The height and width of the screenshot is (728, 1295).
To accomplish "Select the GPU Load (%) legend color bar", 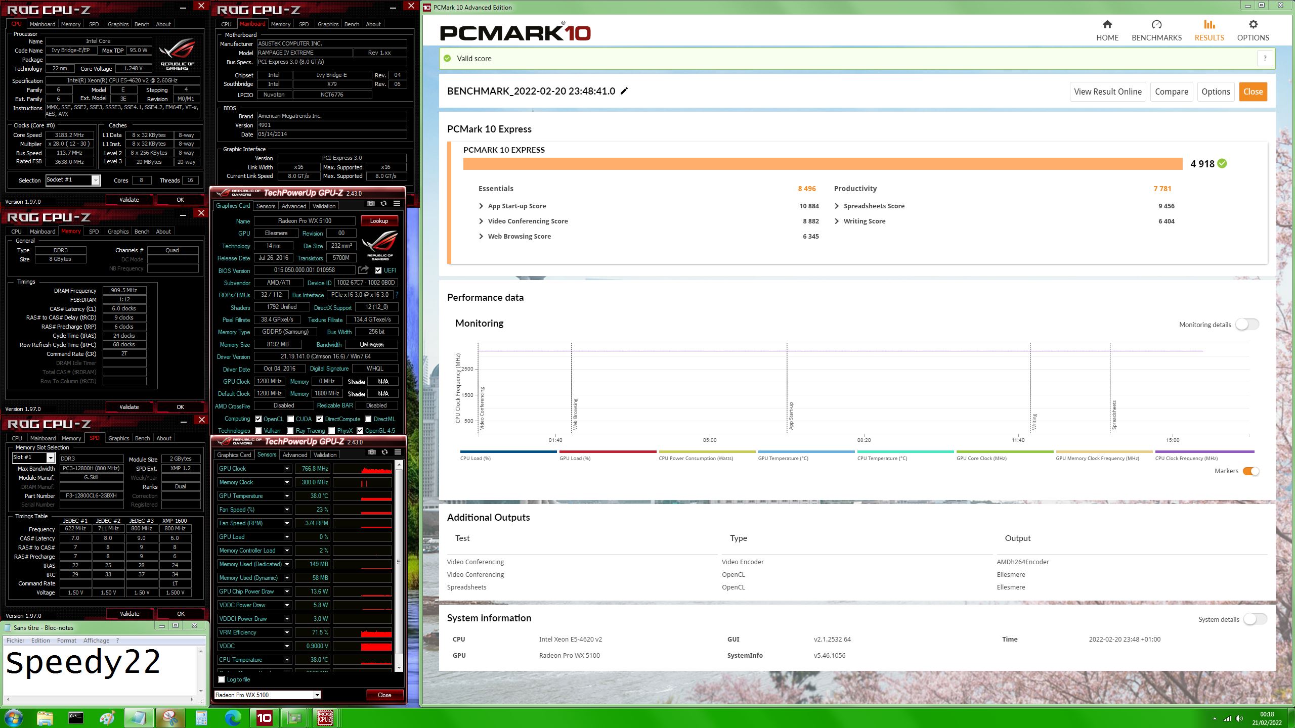I will click(608, 451).
